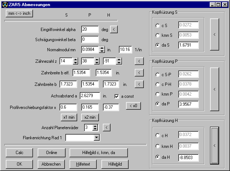Screen dimensions: 230x171
Task: Increase Normalmodul mn with the up arrow
Action: [x=102, y=48]
